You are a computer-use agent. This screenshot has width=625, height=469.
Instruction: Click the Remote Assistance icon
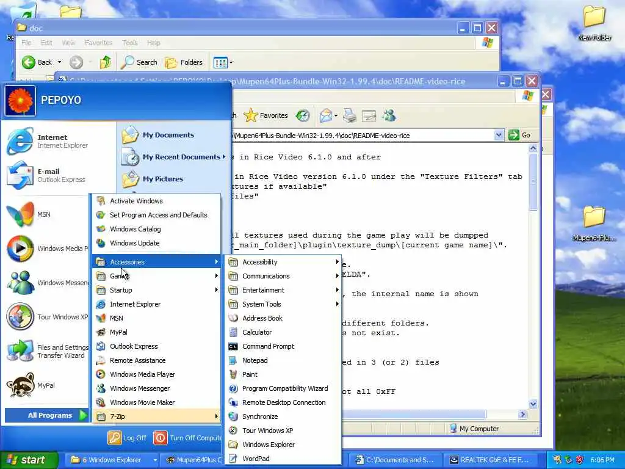101,360
